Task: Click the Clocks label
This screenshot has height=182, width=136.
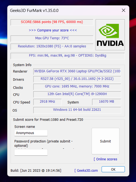Action: pyautogui.click(x=18, y=88)
